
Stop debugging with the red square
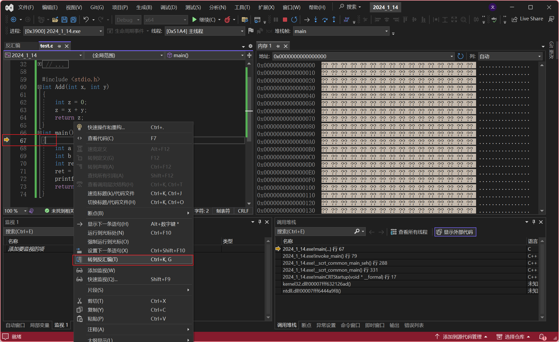pyautogui.click(x=285, y=20)
